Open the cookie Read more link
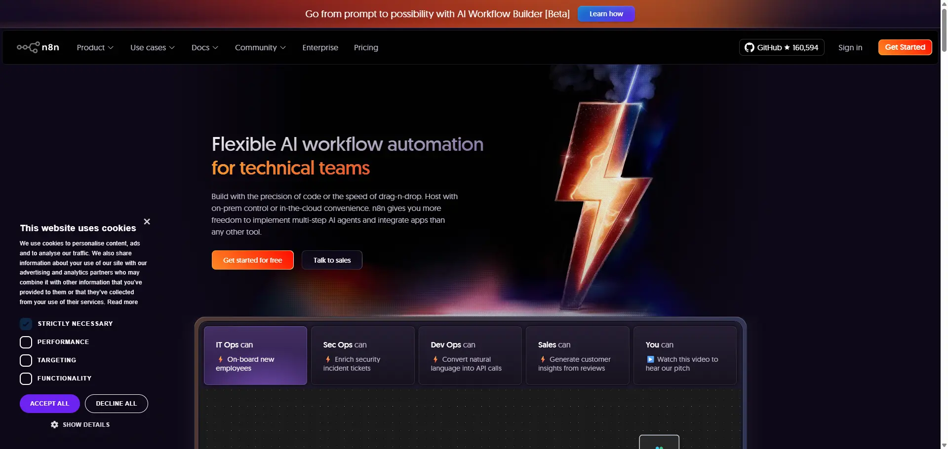Image resolution: width=948 pixels, height=449 pixels. (x=122, y=302)
